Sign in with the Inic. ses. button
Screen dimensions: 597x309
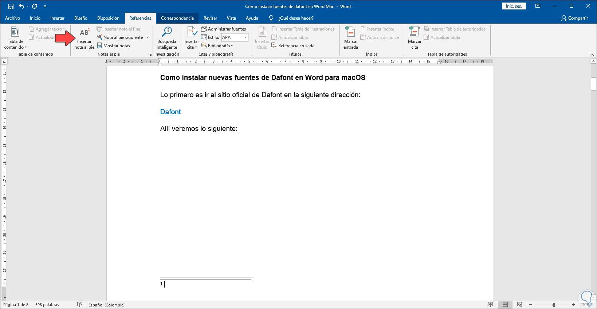point(514,6)
